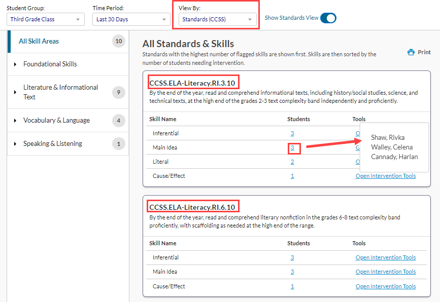Image resolution: width=440 pixels, height=302 pixels.
Task: Expand the Vocabulary & Language section
Action: coord(15,121)
